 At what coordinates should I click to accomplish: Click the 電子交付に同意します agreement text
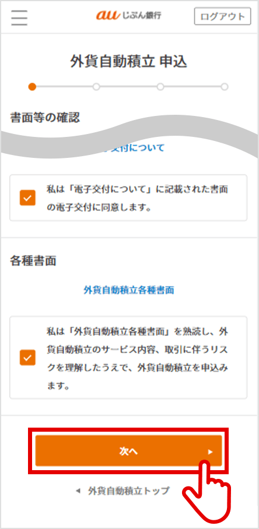coord(137,198)
